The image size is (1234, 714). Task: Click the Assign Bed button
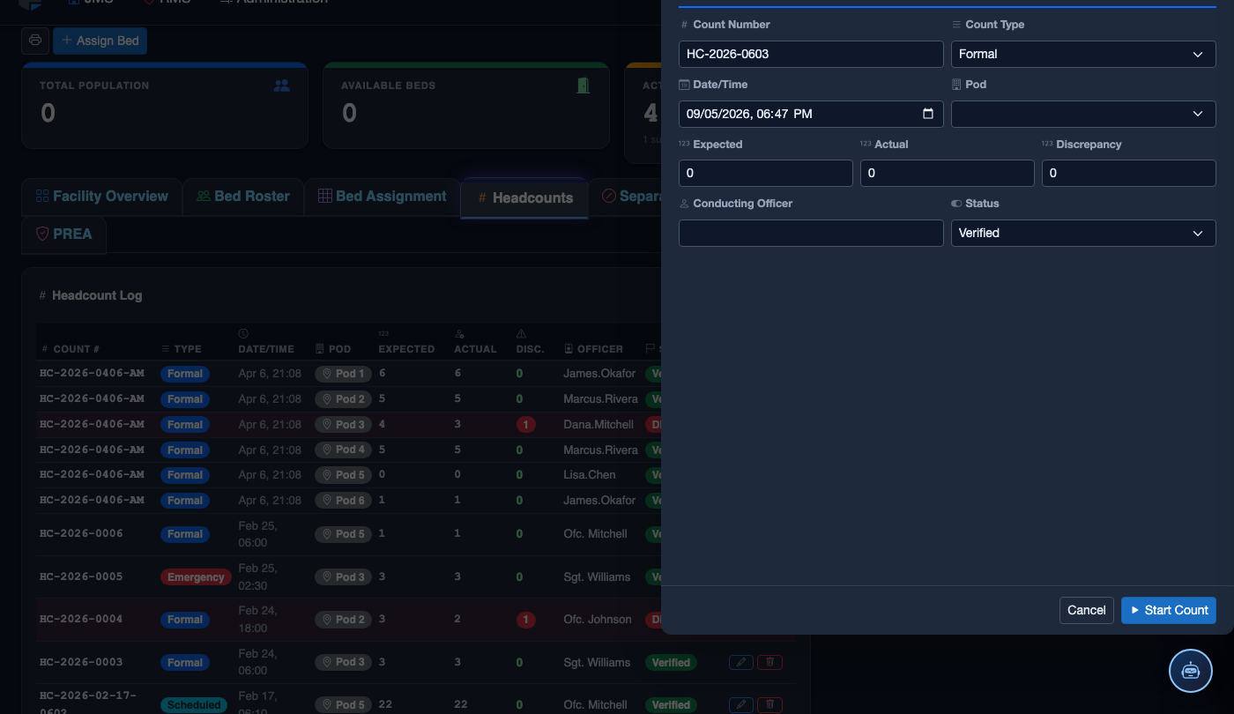click(100, 41)
